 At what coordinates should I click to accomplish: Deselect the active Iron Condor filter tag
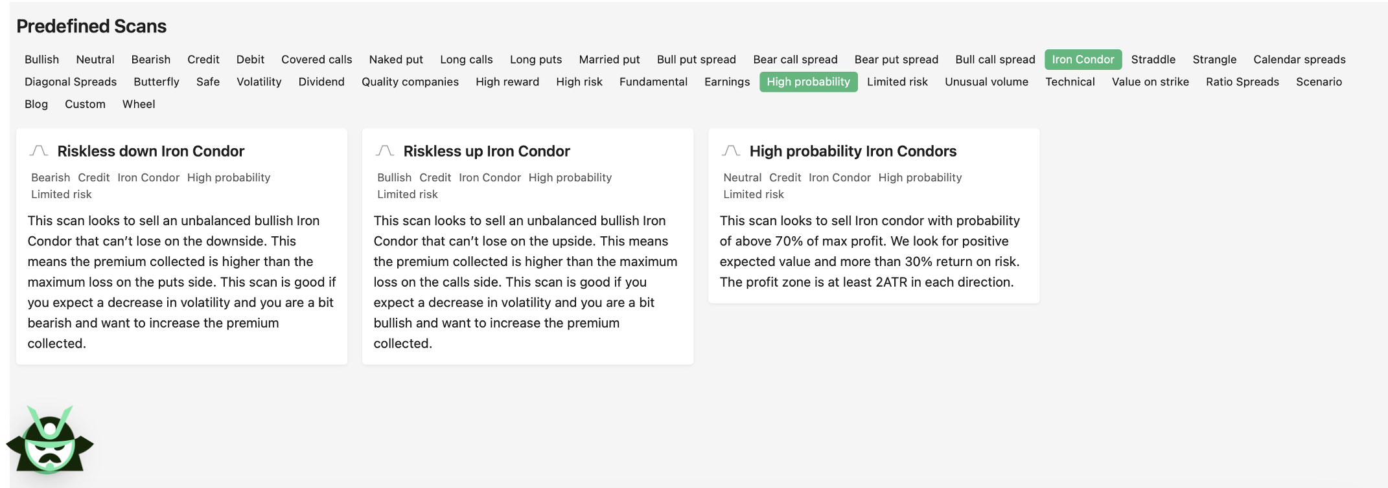click(1082, 60)
